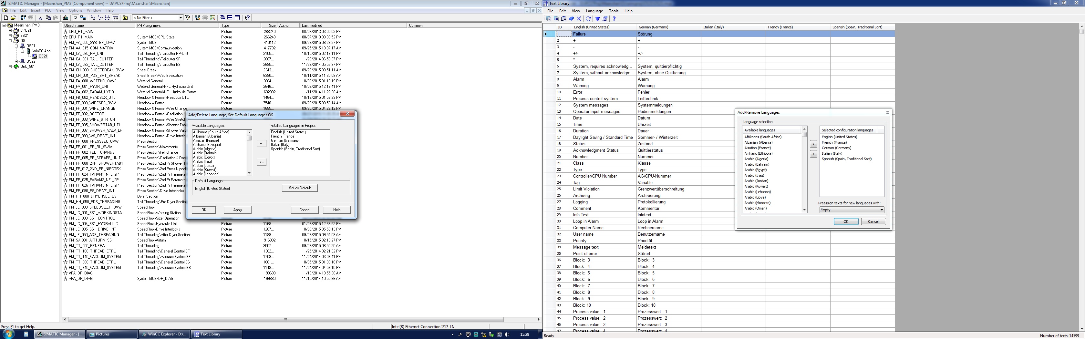
Task: Open the Insert menu in SIMATIC Manager
Action: [36, 10]
